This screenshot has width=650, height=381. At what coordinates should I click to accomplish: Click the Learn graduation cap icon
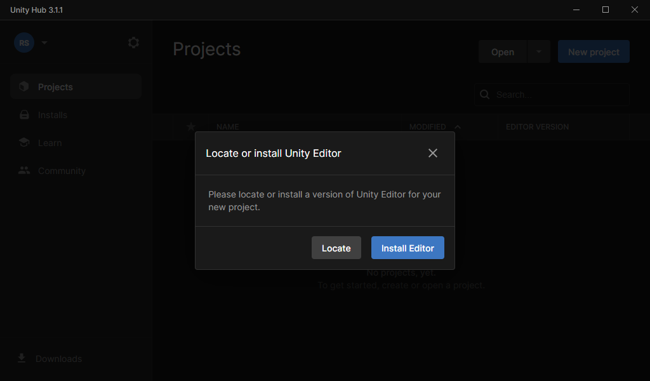[23, 142]
